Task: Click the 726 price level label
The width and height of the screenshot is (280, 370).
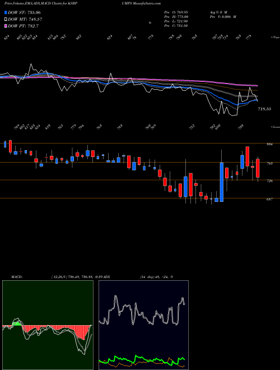Action: (x=270, y=181)
